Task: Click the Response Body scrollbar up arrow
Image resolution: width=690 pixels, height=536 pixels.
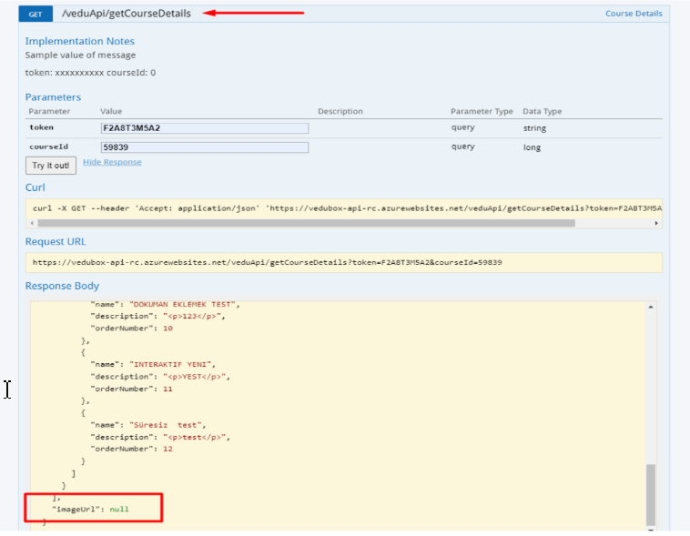Action: (x=651, y=308)
